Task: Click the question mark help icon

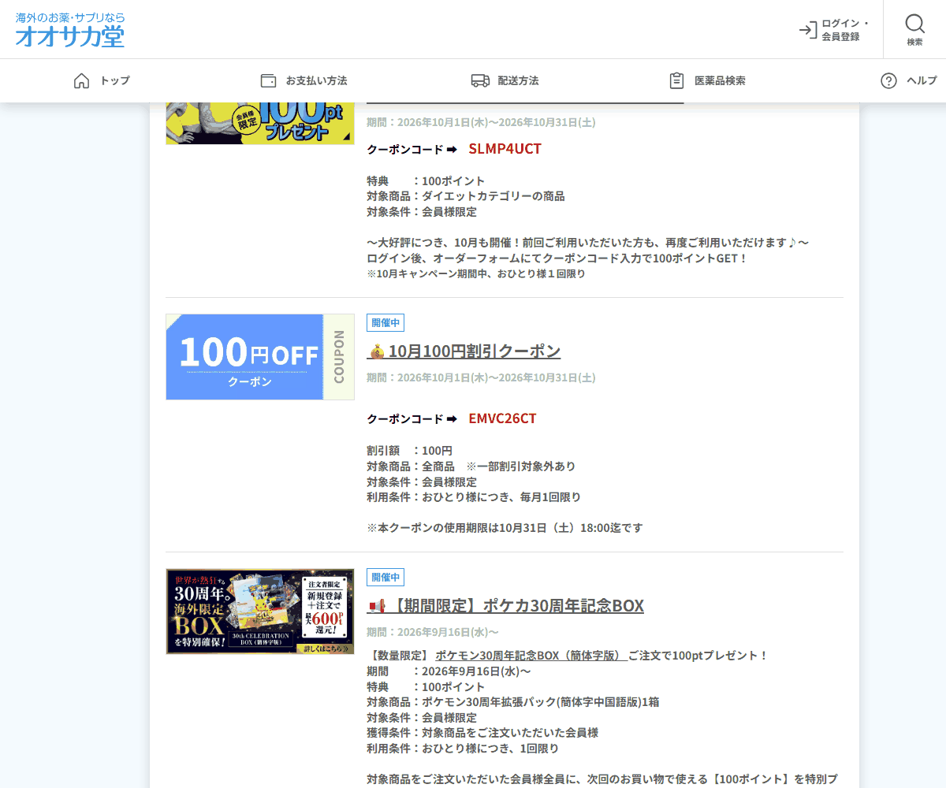Action: [888, 80]
